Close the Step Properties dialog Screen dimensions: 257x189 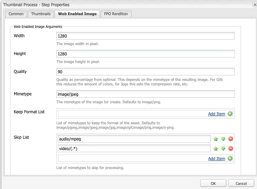[255, 4]
